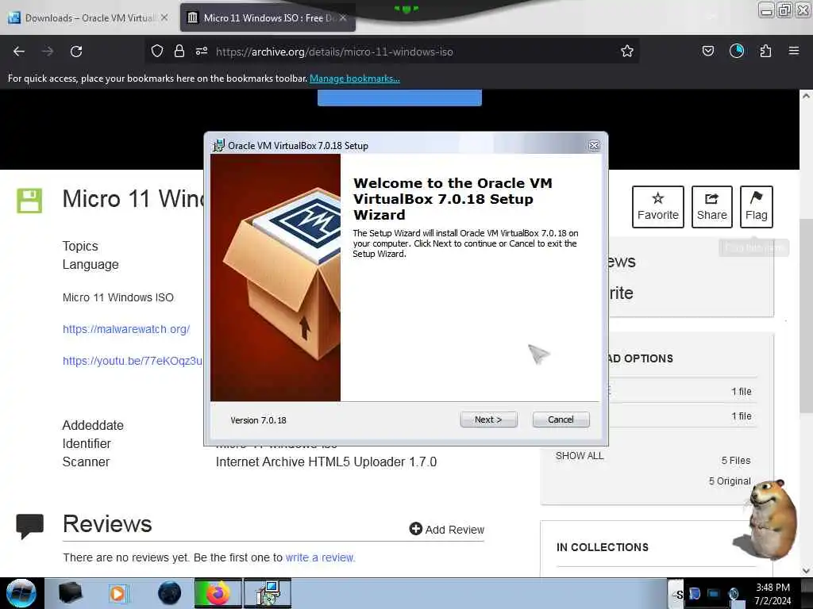Screen dimensions: 813x609
Task: Cancel the VirtualBox Setup wizard
Action: [x=561, y=419]
